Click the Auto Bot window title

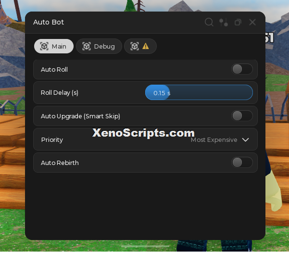pos(49,22)
